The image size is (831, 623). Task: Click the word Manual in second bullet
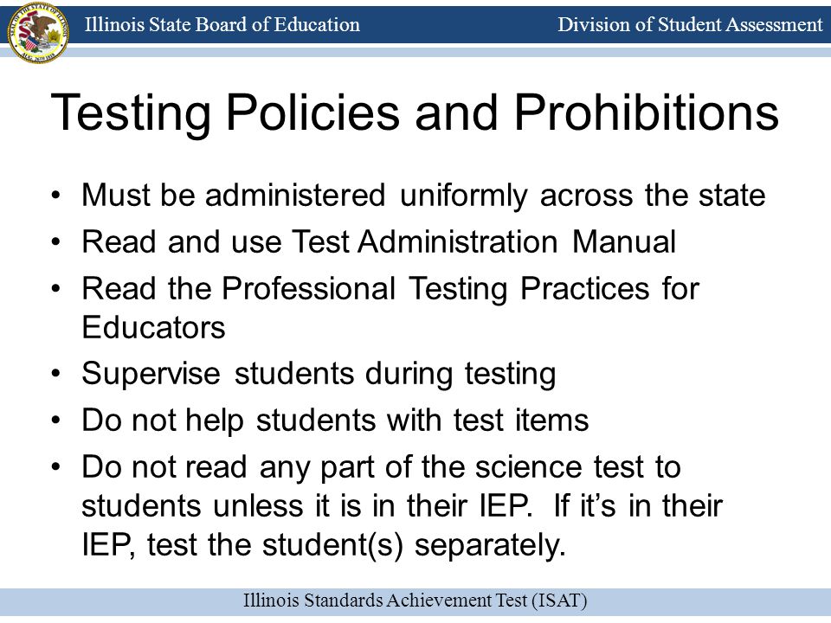tap(624, 241)
